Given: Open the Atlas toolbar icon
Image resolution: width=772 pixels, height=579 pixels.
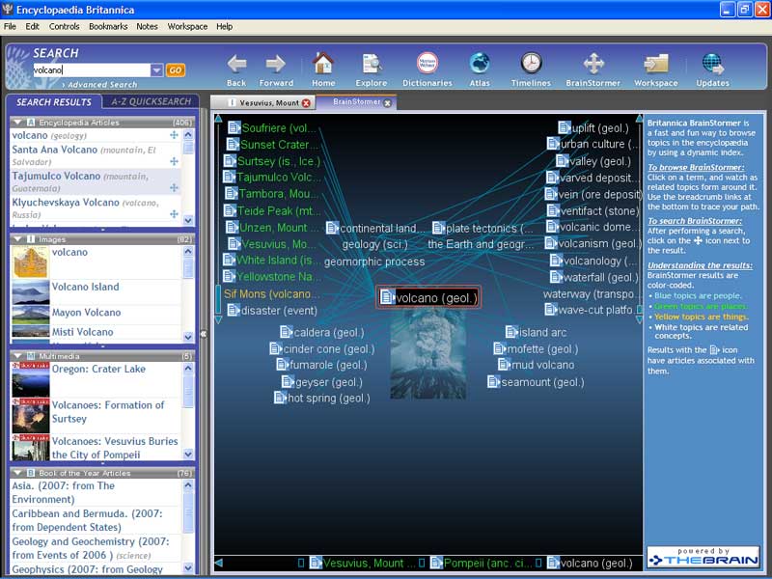Looking at the screenshot, I should 480,64.
